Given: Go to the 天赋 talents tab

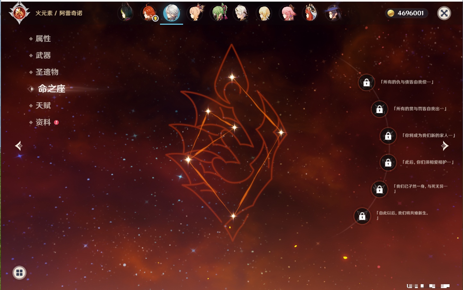Looking at the screenshot, I should tap(43, 105).
